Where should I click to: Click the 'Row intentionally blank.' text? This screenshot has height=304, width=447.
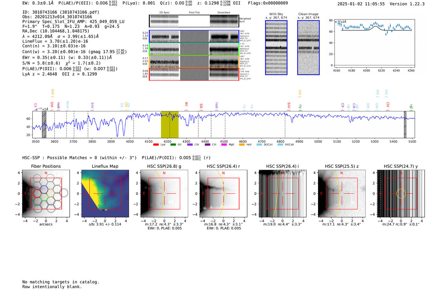52,287
